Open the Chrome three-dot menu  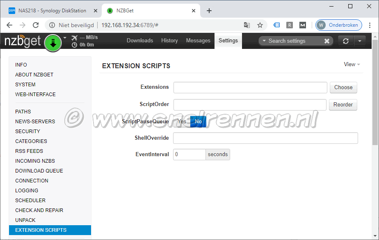pos(370,25)
